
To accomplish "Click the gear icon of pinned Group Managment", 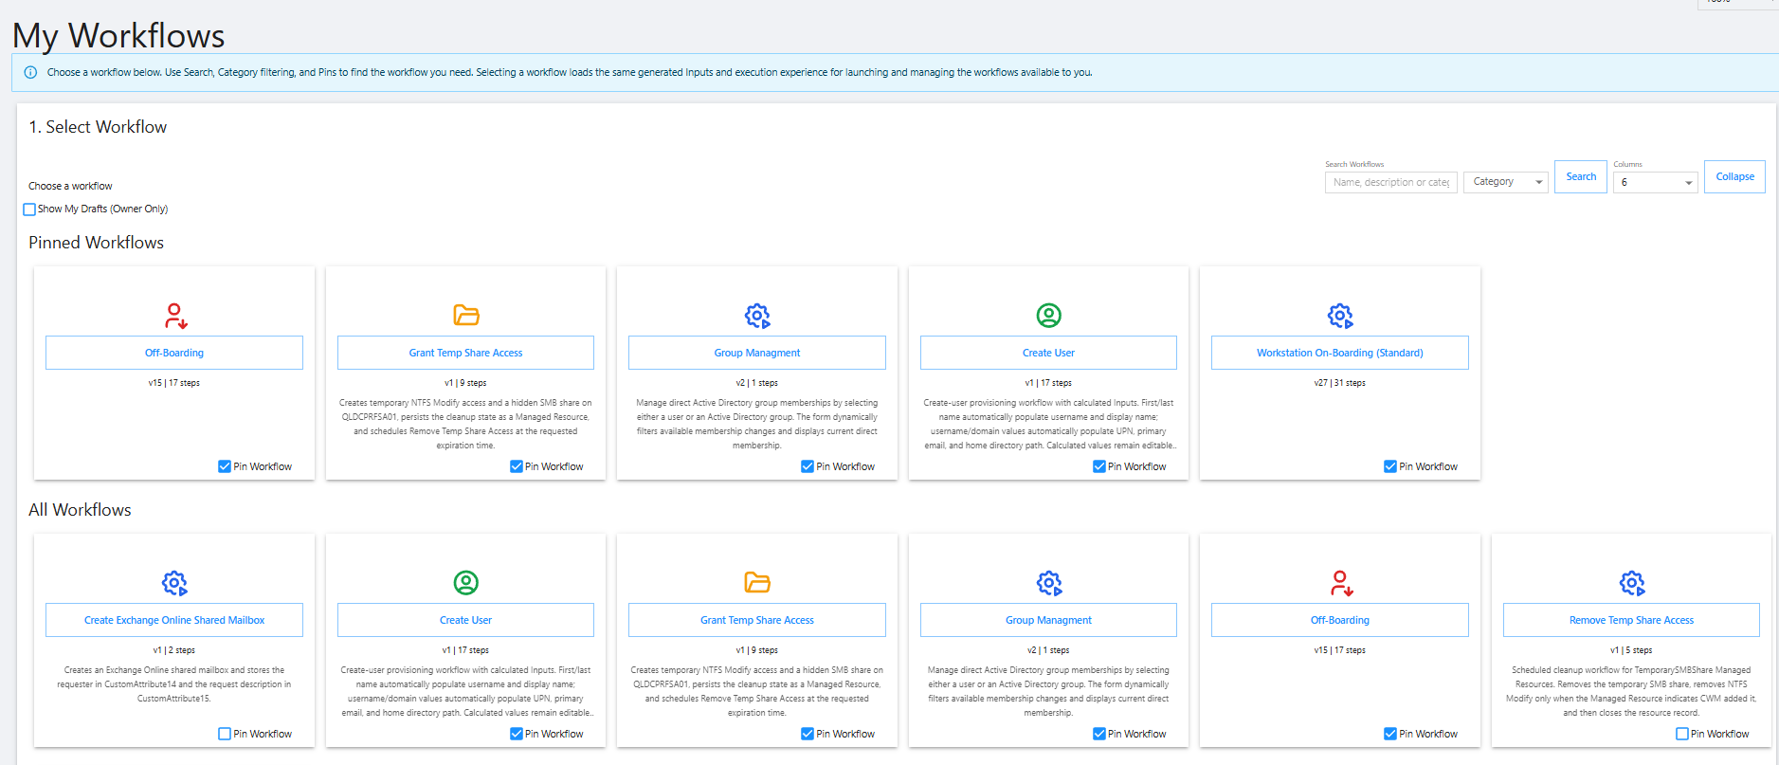I will tap(757, 315).
